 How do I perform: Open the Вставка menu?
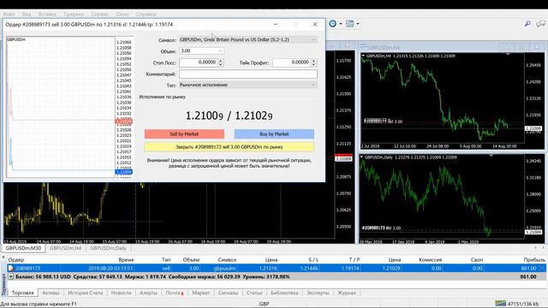point(47,14)
